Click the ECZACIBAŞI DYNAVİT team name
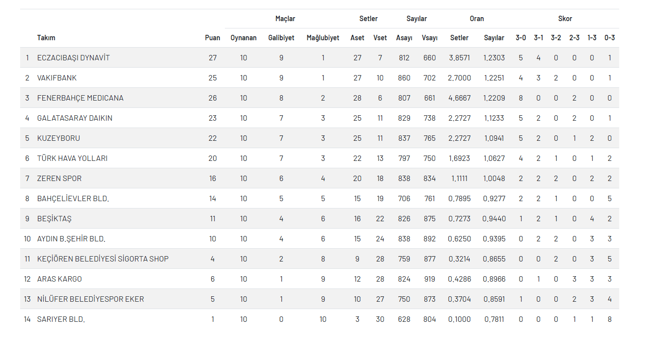Viewport: 658px width, 339px height. (73, 58)
